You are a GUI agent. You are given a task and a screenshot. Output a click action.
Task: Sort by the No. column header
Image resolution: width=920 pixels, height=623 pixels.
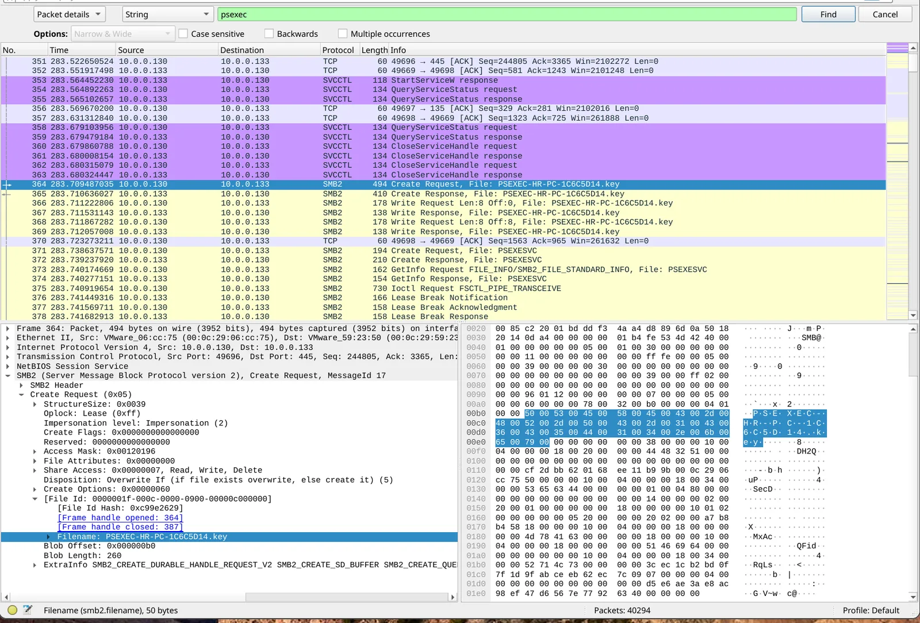tap(24, 50)
